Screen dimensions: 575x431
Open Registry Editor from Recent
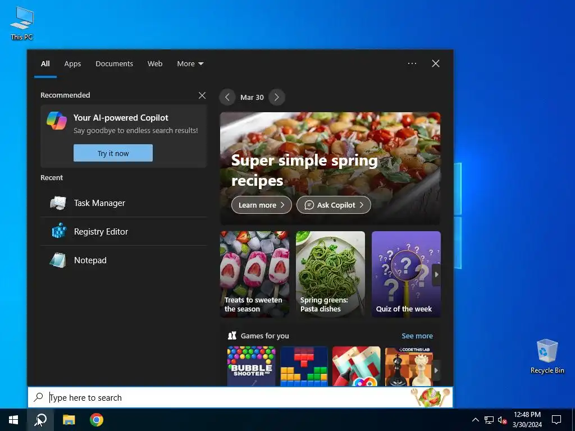click(124, 231)
